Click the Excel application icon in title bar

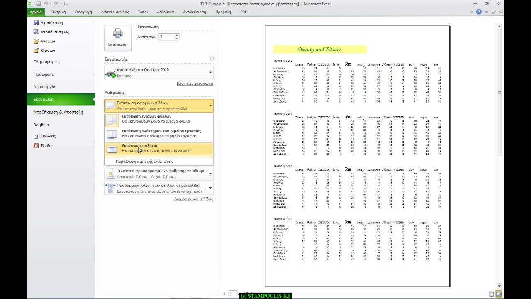[30, 4]
